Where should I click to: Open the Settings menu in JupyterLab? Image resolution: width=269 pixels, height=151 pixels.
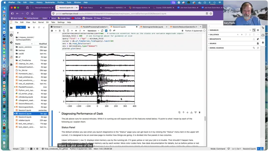tap(61, 22)
